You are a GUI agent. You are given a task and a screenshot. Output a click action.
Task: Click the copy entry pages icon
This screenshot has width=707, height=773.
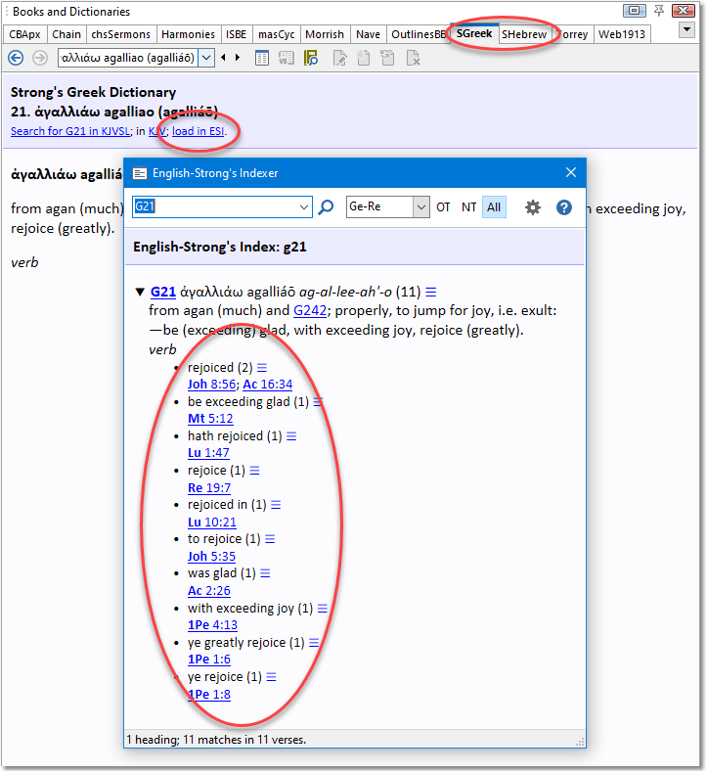point(388,58)
